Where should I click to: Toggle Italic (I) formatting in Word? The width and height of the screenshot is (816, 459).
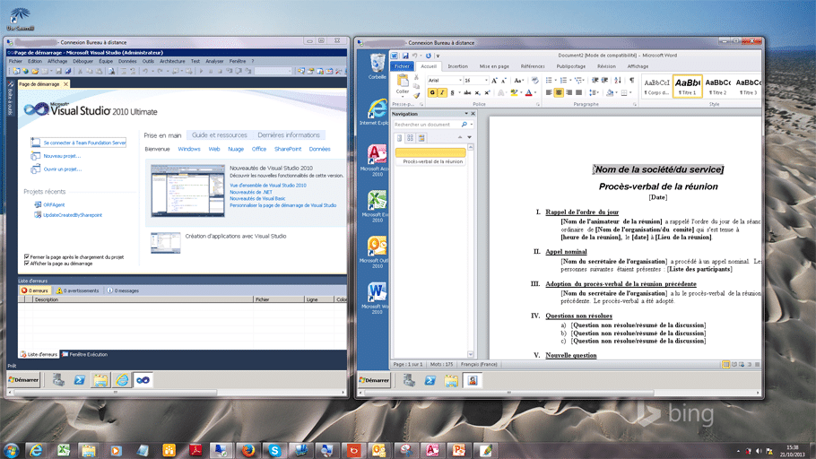click(442, 92)
